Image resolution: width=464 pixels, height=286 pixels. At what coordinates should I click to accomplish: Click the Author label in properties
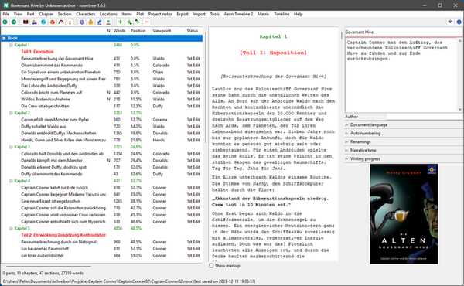tap(352, 117)
